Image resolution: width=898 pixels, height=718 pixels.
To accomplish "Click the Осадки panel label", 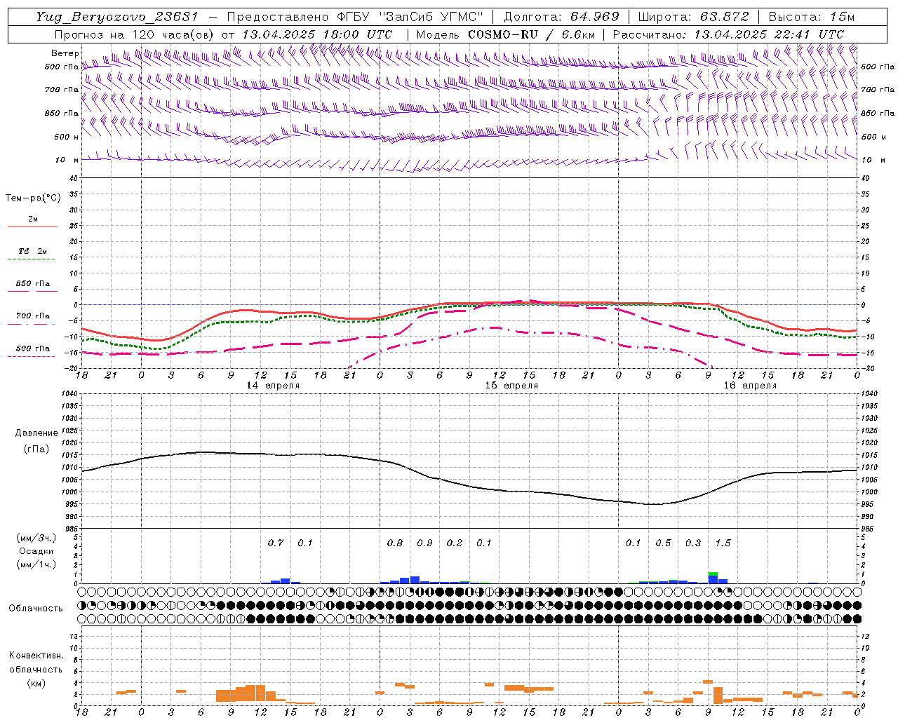I will point(36,551).
